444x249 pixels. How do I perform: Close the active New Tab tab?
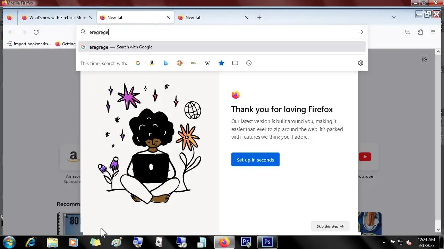168,17
